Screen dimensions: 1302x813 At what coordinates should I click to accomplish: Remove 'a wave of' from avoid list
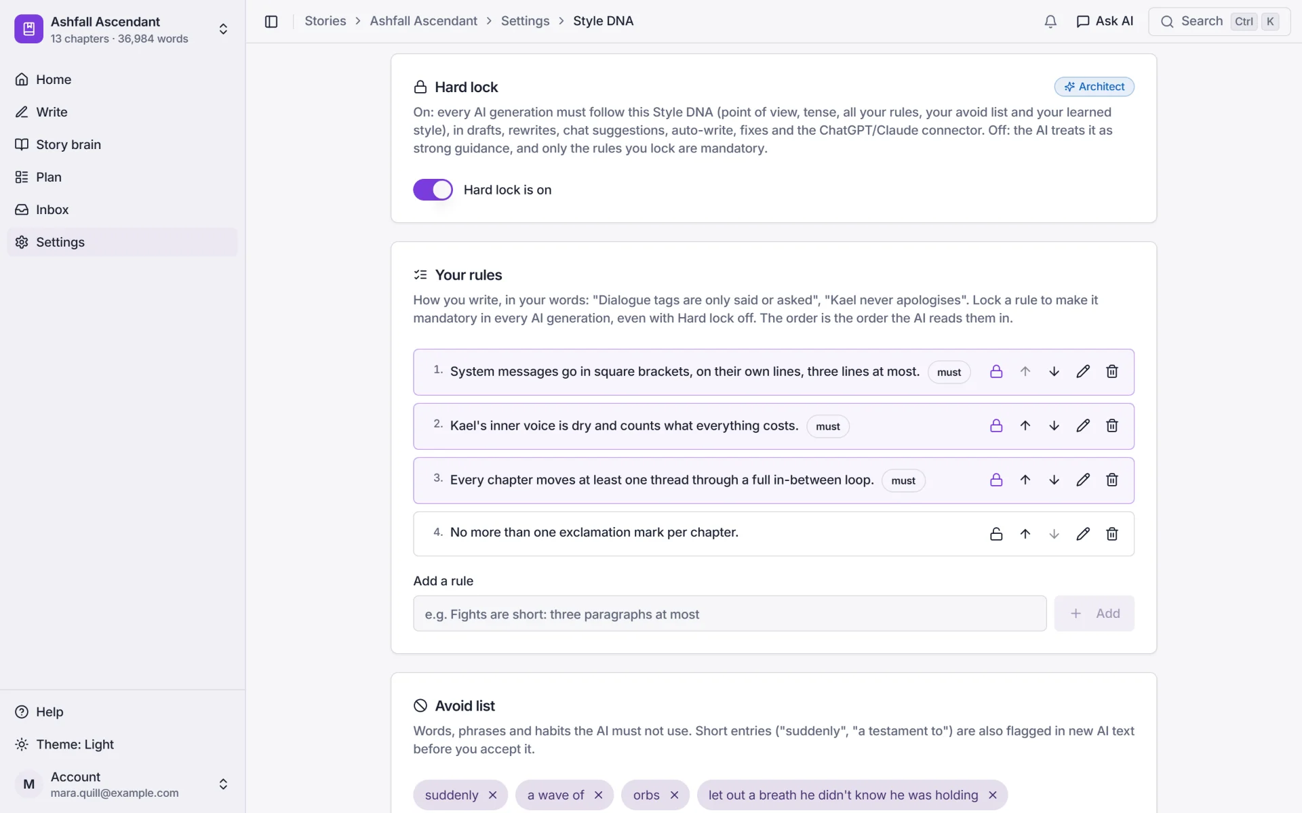[598, 795]
